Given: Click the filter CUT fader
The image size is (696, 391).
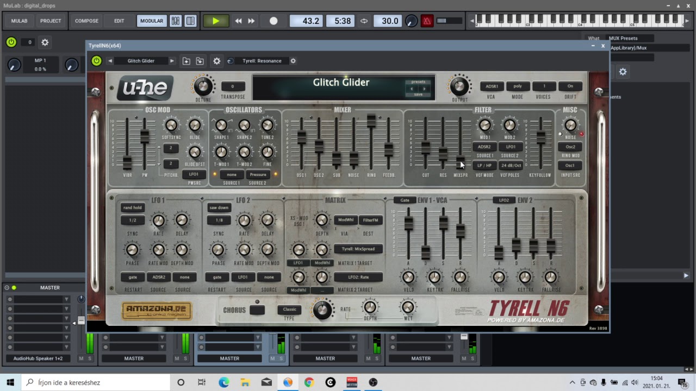Looking at the screenshot, I should tap(426, 147).
